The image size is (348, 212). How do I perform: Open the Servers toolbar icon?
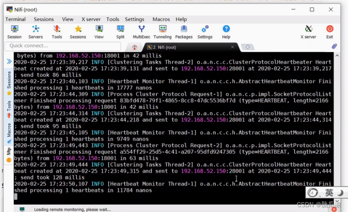(36, 32)
